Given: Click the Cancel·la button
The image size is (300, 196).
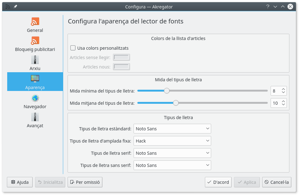Looking at the screenshot, I should pos(277,182).
